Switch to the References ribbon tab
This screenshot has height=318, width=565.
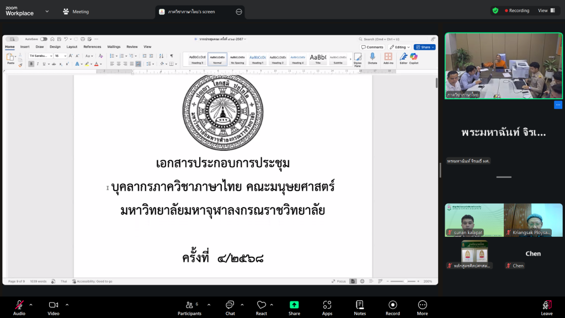click(x=92, y=47)
